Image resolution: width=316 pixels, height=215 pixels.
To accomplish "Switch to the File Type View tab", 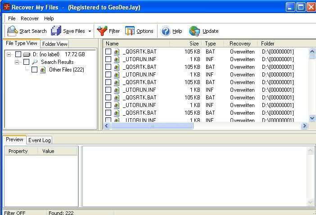I will [21, 43].
